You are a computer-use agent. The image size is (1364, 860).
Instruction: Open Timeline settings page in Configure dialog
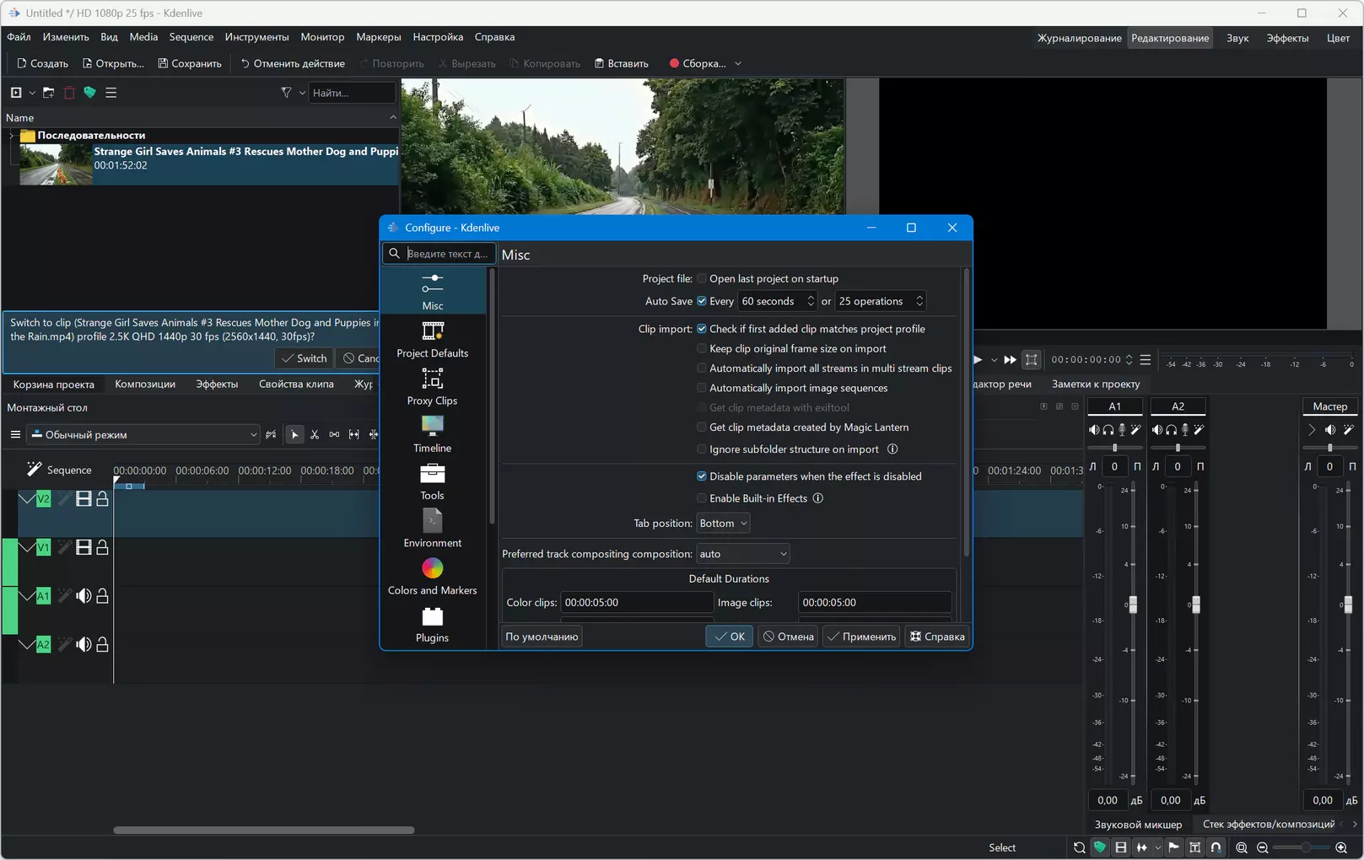point(433,433)
